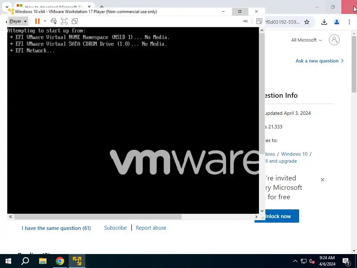Click VMware Player taskbar icon
357x268 pixels.
coord(77,261)
